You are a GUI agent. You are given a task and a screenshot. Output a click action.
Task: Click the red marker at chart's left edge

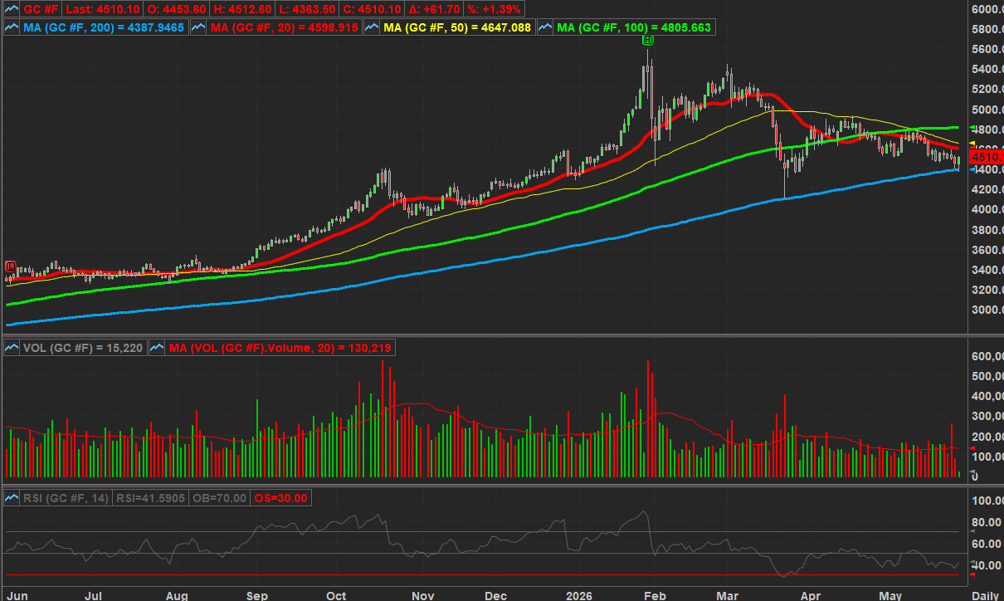(x=10, y=266)
